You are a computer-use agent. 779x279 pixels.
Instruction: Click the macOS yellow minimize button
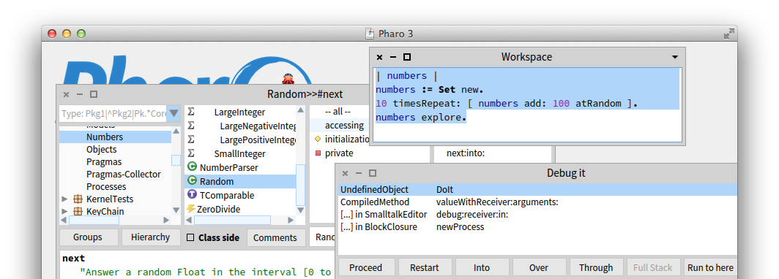point(67,34)
